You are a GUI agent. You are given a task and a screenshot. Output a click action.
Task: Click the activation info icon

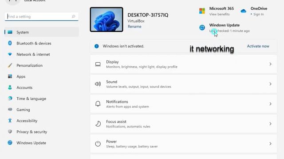tap(97, 46)
